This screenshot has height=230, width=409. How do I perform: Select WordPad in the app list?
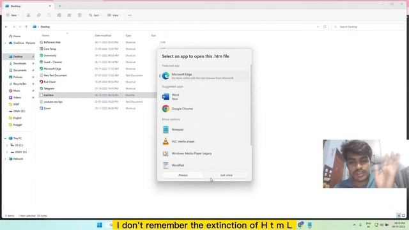click(204, 165)
